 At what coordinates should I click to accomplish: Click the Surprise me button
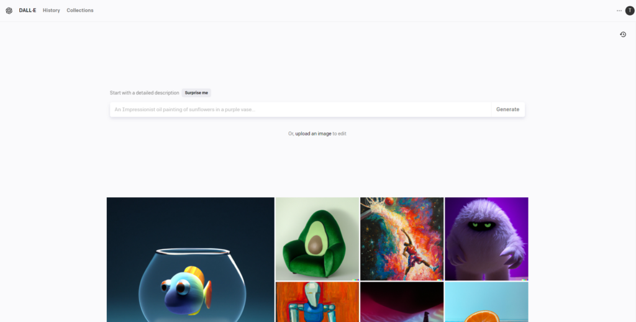[196, 92]
